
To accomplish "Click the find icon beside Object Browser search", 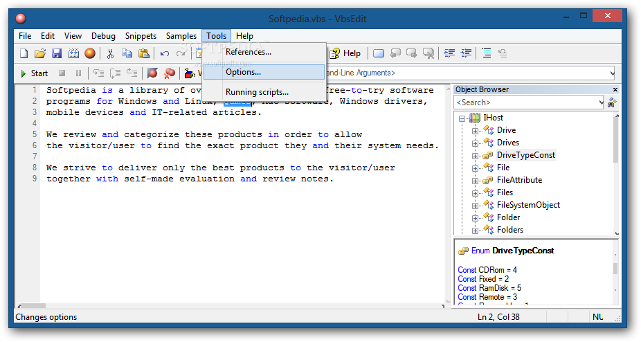I will click(x=612, y=102).
